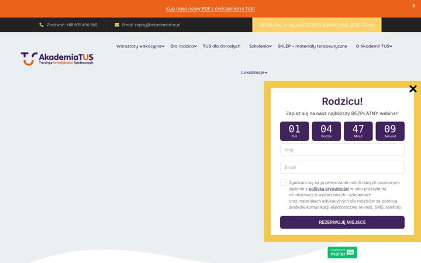Viewport: 421px width, 263px height.
Task: Open the O Akademii TUS menu
Action: 372,46
